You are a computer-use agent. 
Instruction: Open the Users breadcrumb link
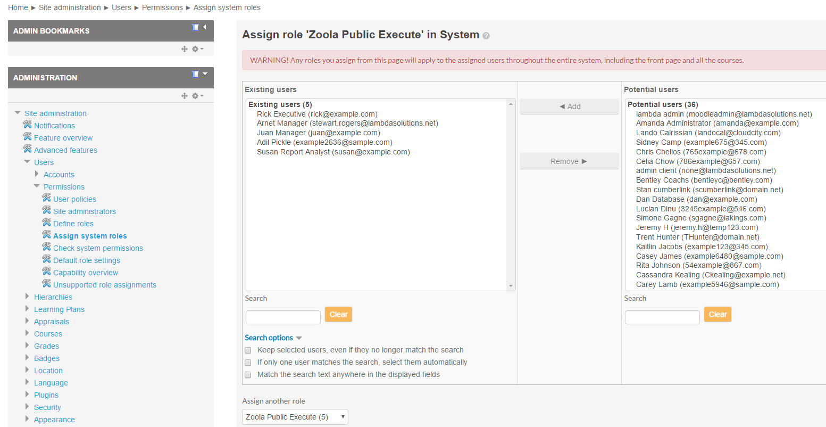[x=121, y=7]
